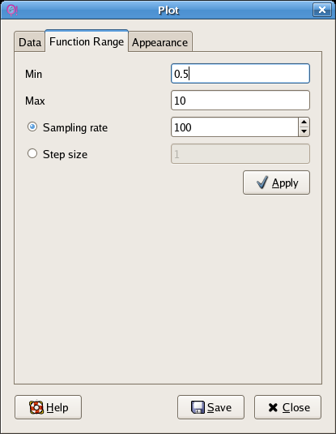Screen dimensions: 336x434
Task: Apply the function range settings
Action: click(x=276, y=183)
